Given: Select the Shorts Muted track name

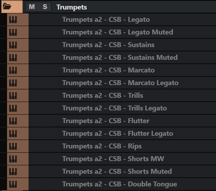Looking at the screenshot, I should click(117, 172).
